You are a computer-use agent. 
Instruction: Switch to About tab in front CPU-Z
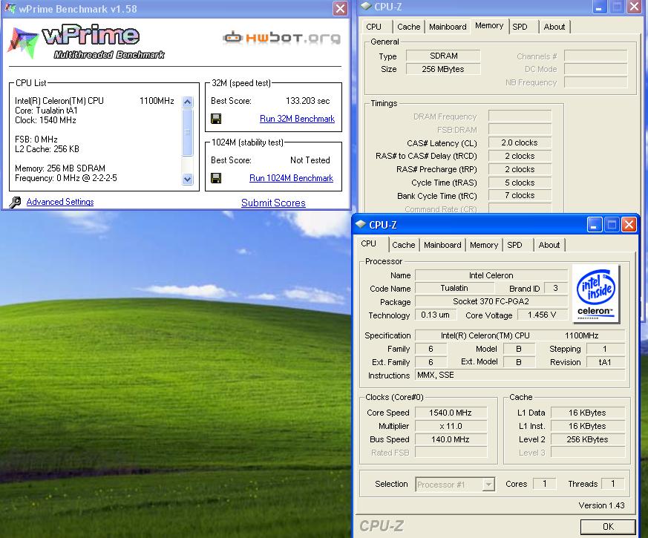(549, 245)
